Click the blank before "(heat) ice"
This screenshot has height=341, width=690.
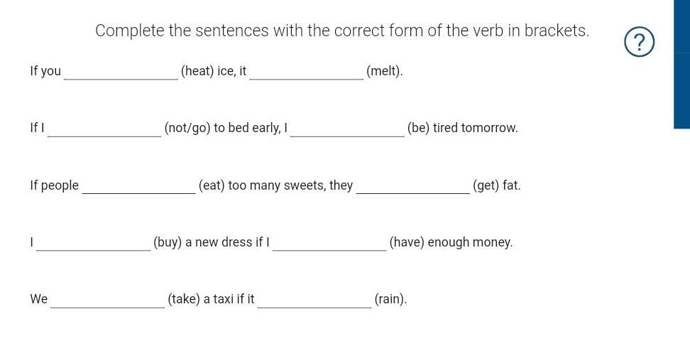pos(121,71)
